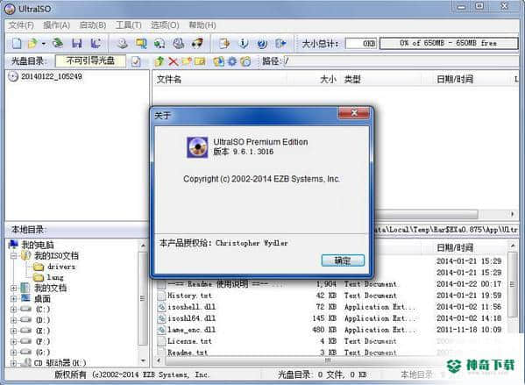Click the red X delete icon
The width and height of the screenshot is (525, 385).
174,61
